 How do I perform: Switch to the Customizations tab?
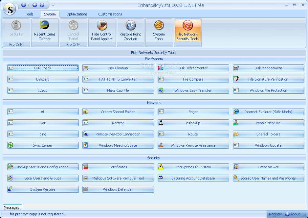point(110,14)
